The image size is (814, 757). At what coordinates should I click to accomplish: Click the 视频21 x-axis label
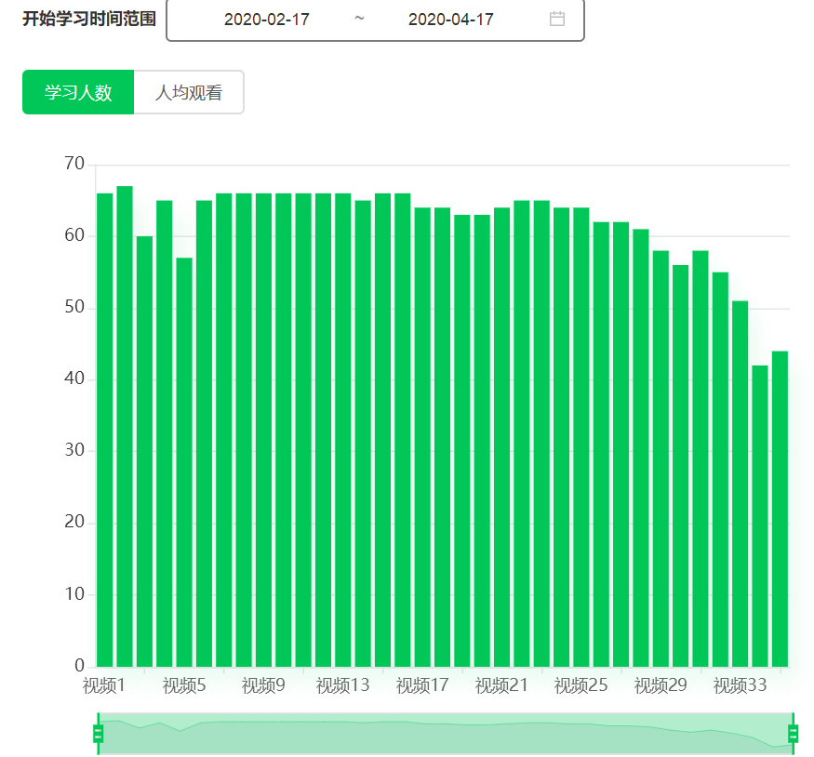501,686
